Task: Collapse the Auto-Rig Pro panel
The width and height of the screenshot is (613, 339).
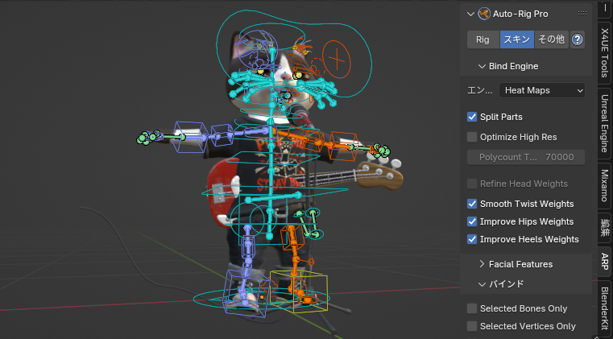Action: [x=470, y=14]
